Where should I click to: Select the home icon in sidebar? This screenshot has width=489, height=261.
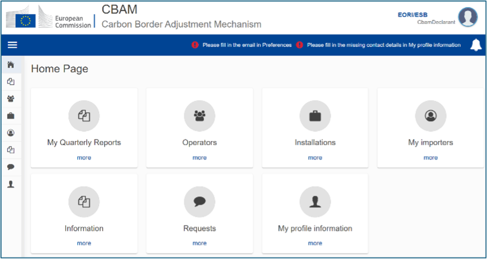point(11,65)
